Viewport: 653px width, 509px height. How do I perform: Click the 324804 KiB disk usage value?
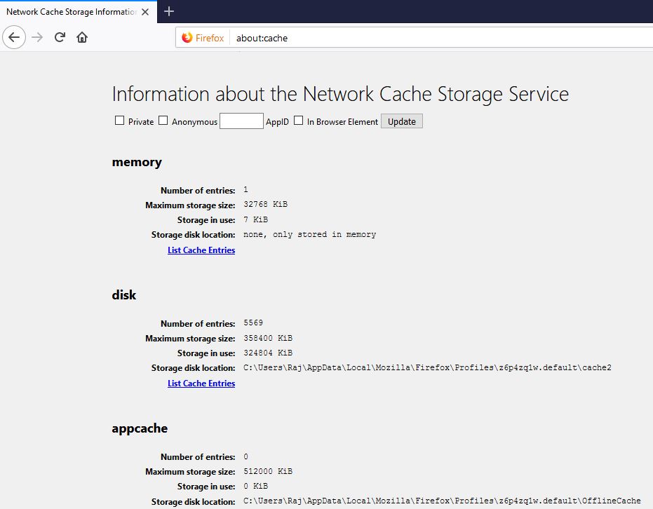[268, 353]
